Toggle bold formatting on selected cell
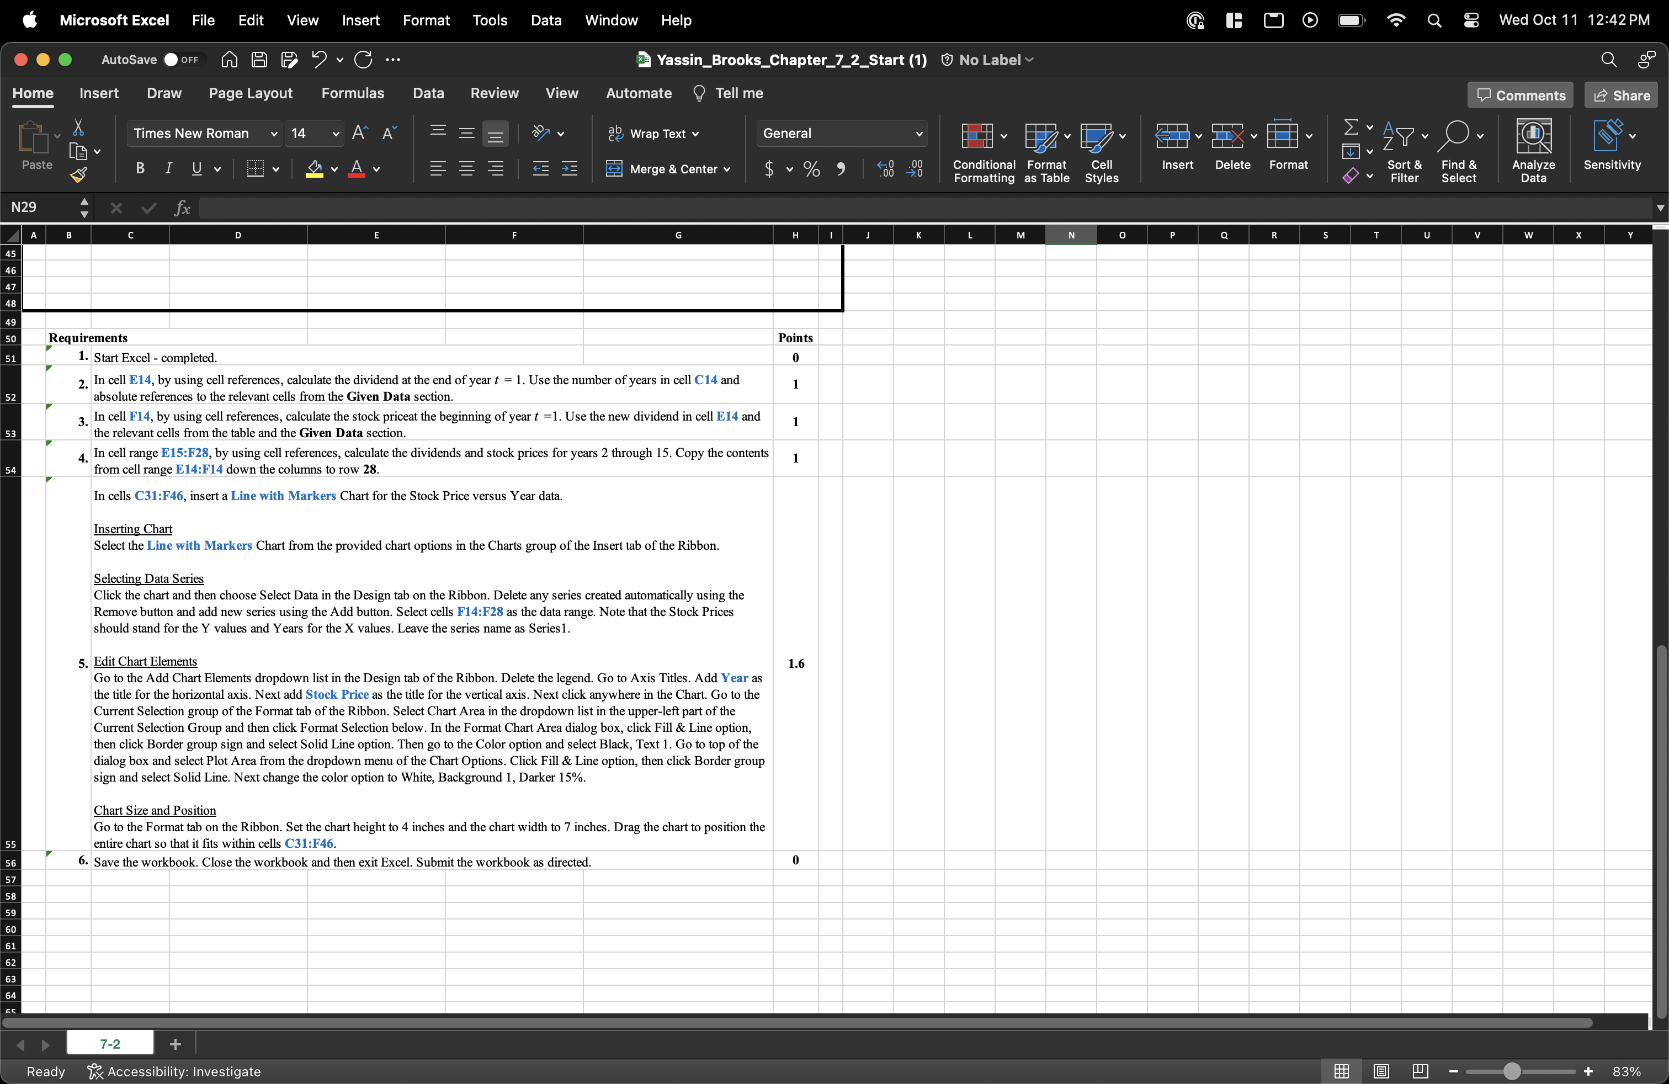The width and height of the screenshot is (1669, 1084). (140, 169)
